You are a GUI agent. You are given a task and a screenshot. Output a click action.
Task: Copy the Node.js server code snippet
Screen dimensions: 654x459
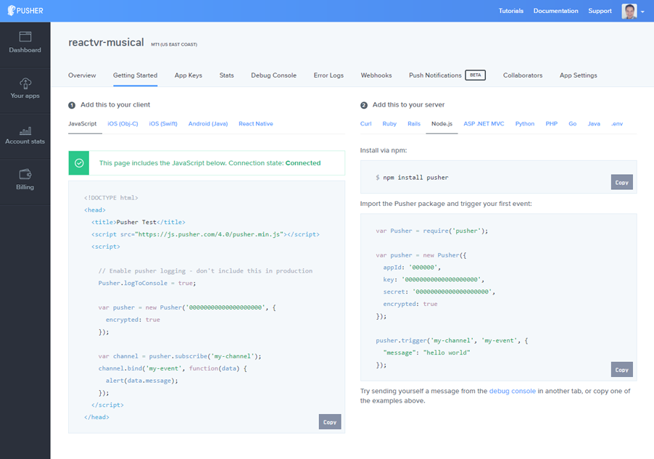coord(621,369)
